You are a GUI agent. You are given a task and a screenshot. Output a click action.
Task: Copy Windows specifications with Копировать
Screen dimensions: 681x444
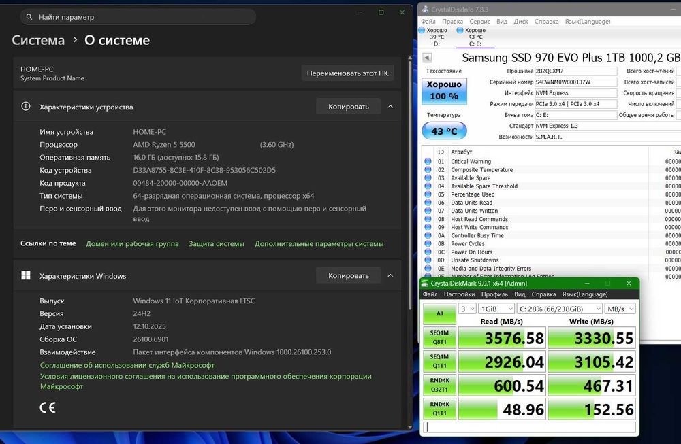pyautogui.click(x=348, y=275)
